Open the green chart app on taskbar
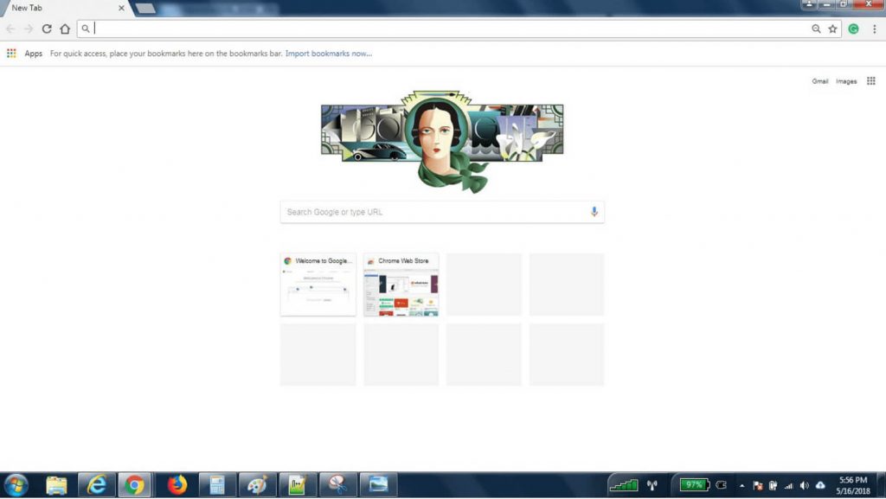Screen dimensions: 886x499 click(298, 485)
